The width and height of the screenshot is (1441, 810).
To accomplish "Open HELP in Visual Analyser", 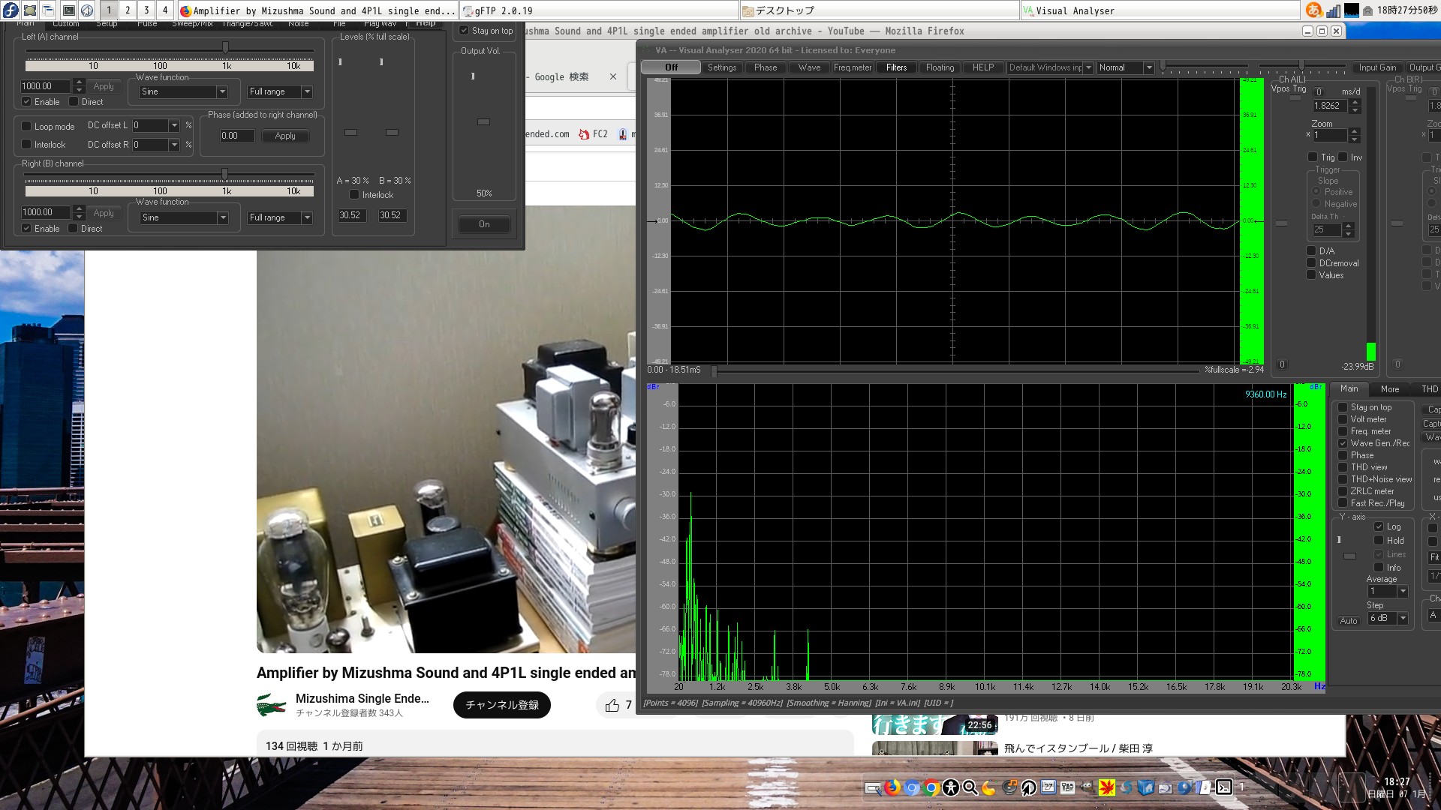I will click(982, 67).
